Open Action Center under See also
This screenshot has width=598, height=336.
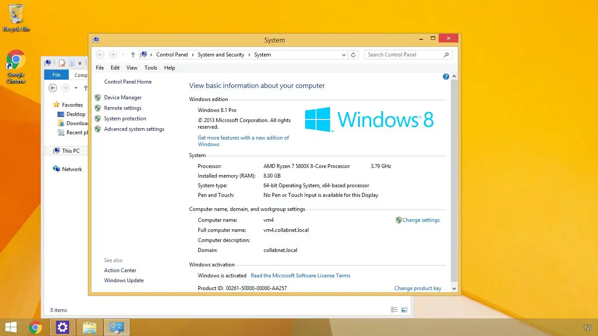(x=120, y=270)
